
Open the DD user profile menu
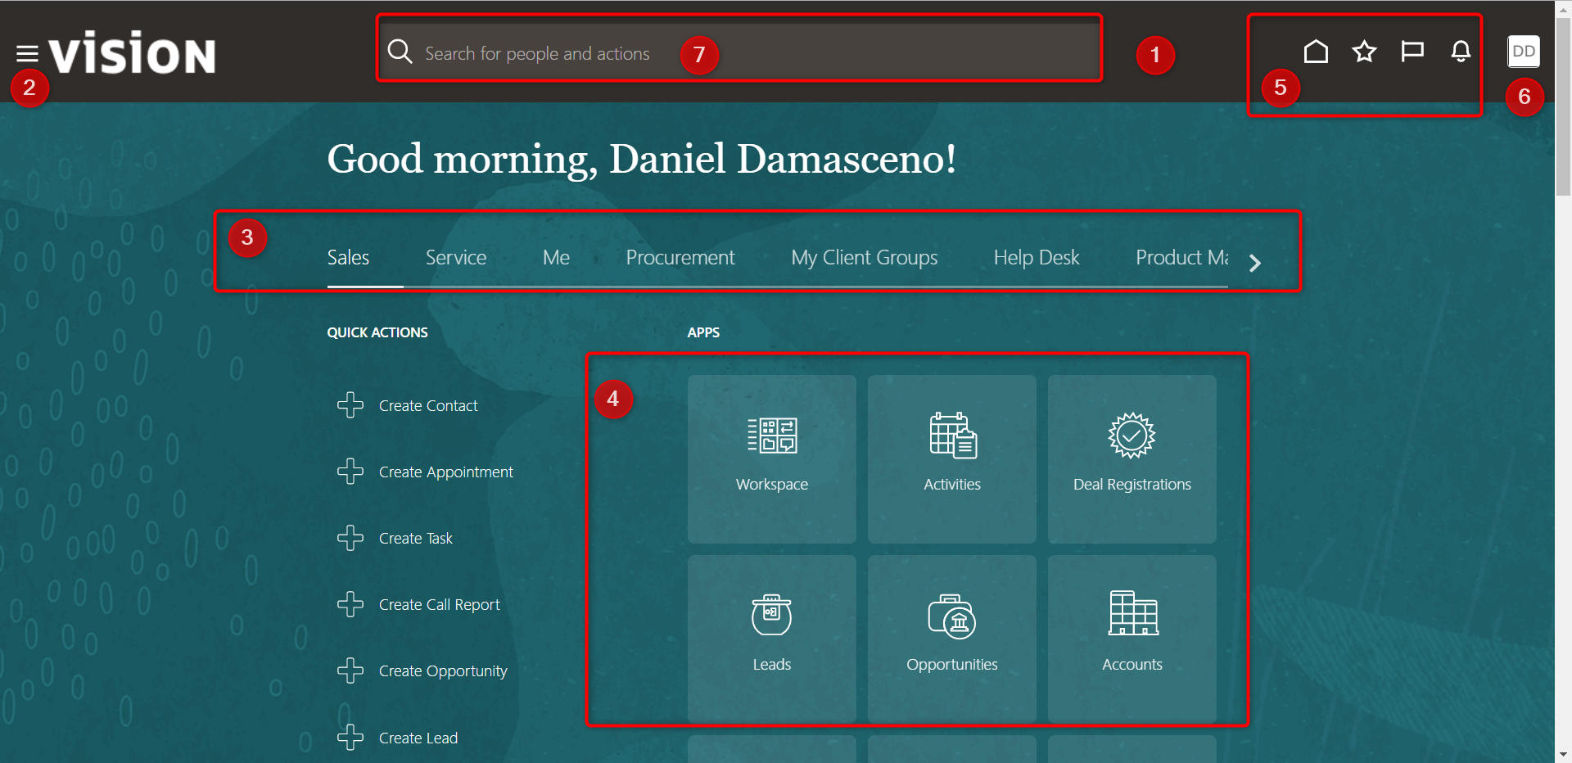1523,52
